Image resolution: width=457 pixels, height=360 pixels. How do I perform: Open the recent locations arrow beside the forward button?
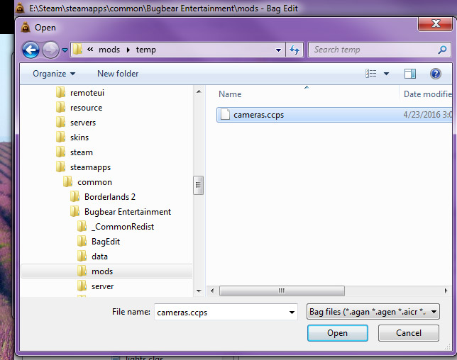tap(65, 50)
